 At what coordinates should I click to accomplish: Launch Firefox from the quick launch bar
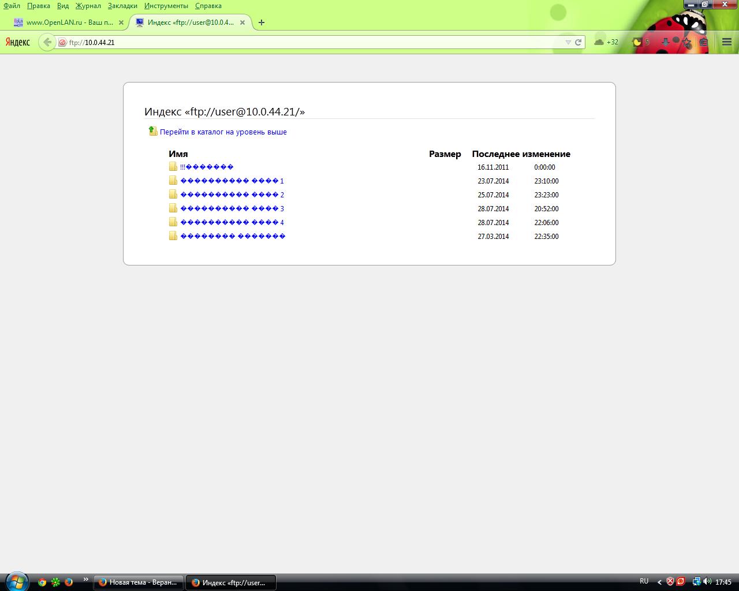(69, 582)
